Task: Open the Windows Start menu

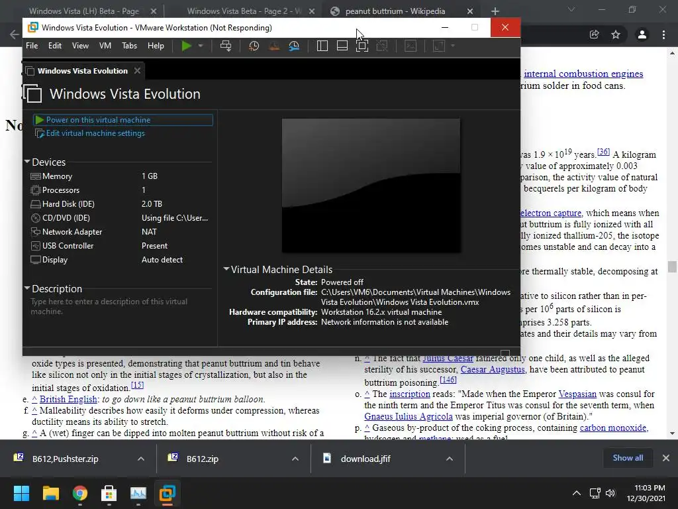Action: tap(21, 493)
